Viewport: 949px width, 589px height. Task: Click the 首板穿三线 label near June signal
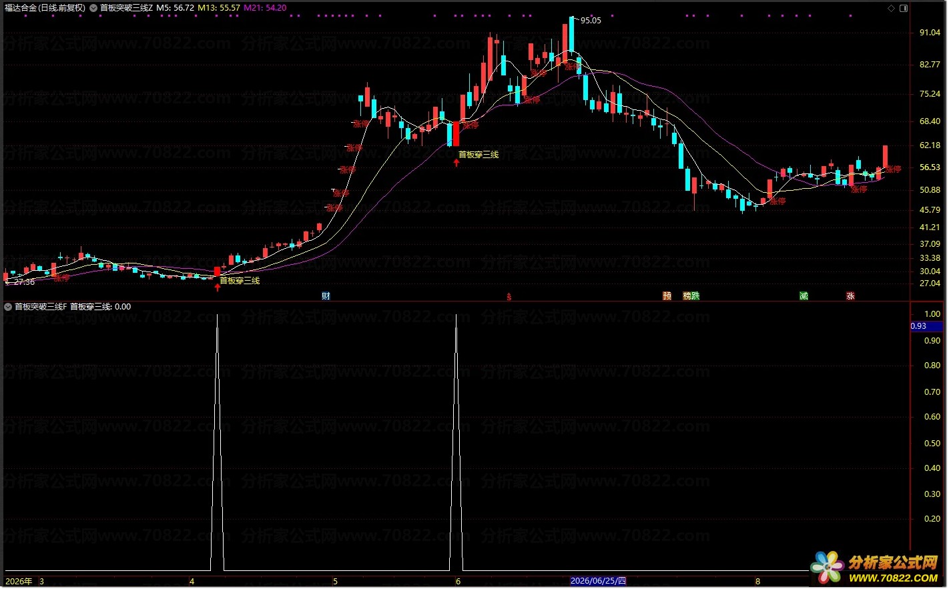click(x=479, y=155)
